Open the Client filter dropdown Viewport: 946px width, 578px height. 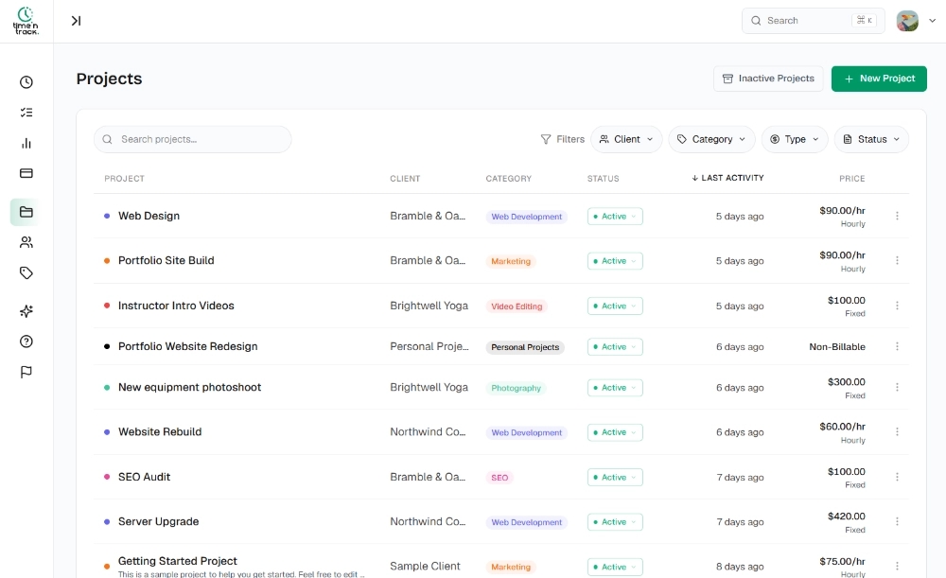(626, 139)
